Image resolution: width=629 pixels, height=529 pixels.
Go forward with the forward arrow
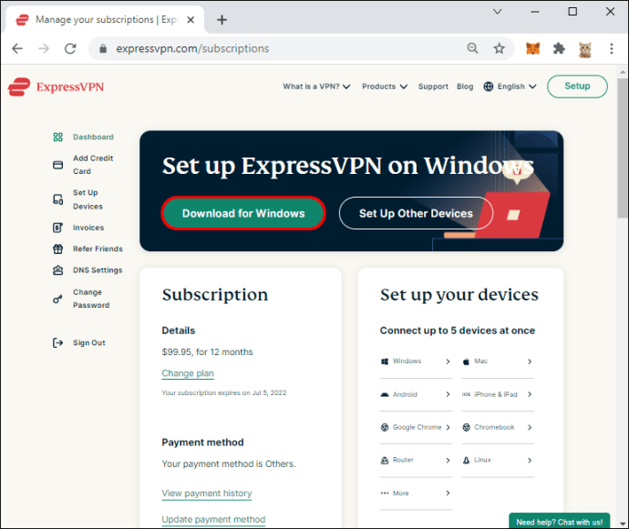click(44, 49)
